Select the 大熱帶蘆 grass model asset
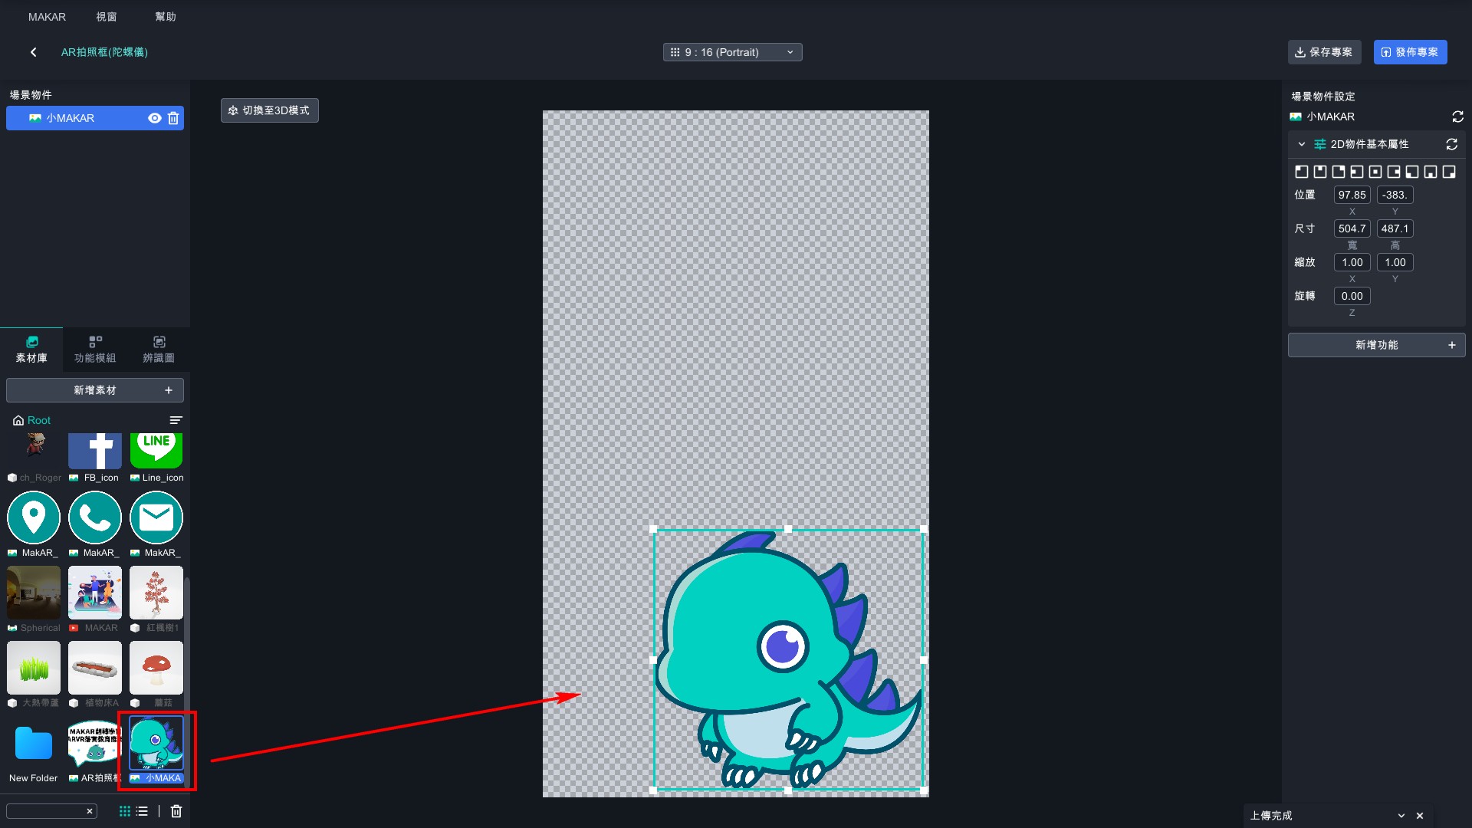Screen dimensions: 1472x828 (34, 668)
